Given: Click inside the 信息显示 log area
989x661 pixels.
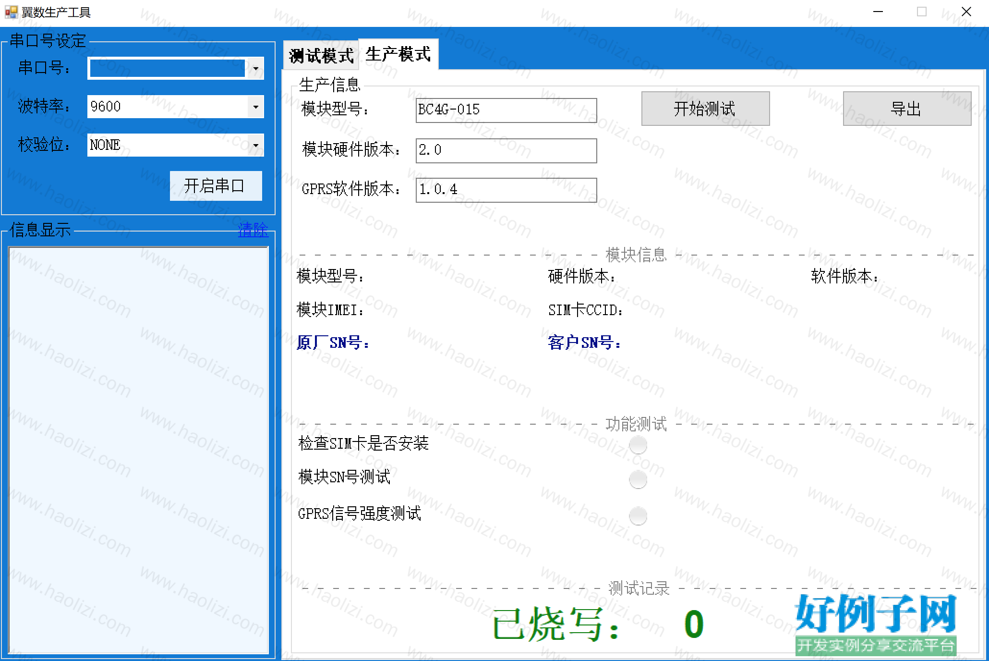Looking at the screenshot, I should point(138,450).
